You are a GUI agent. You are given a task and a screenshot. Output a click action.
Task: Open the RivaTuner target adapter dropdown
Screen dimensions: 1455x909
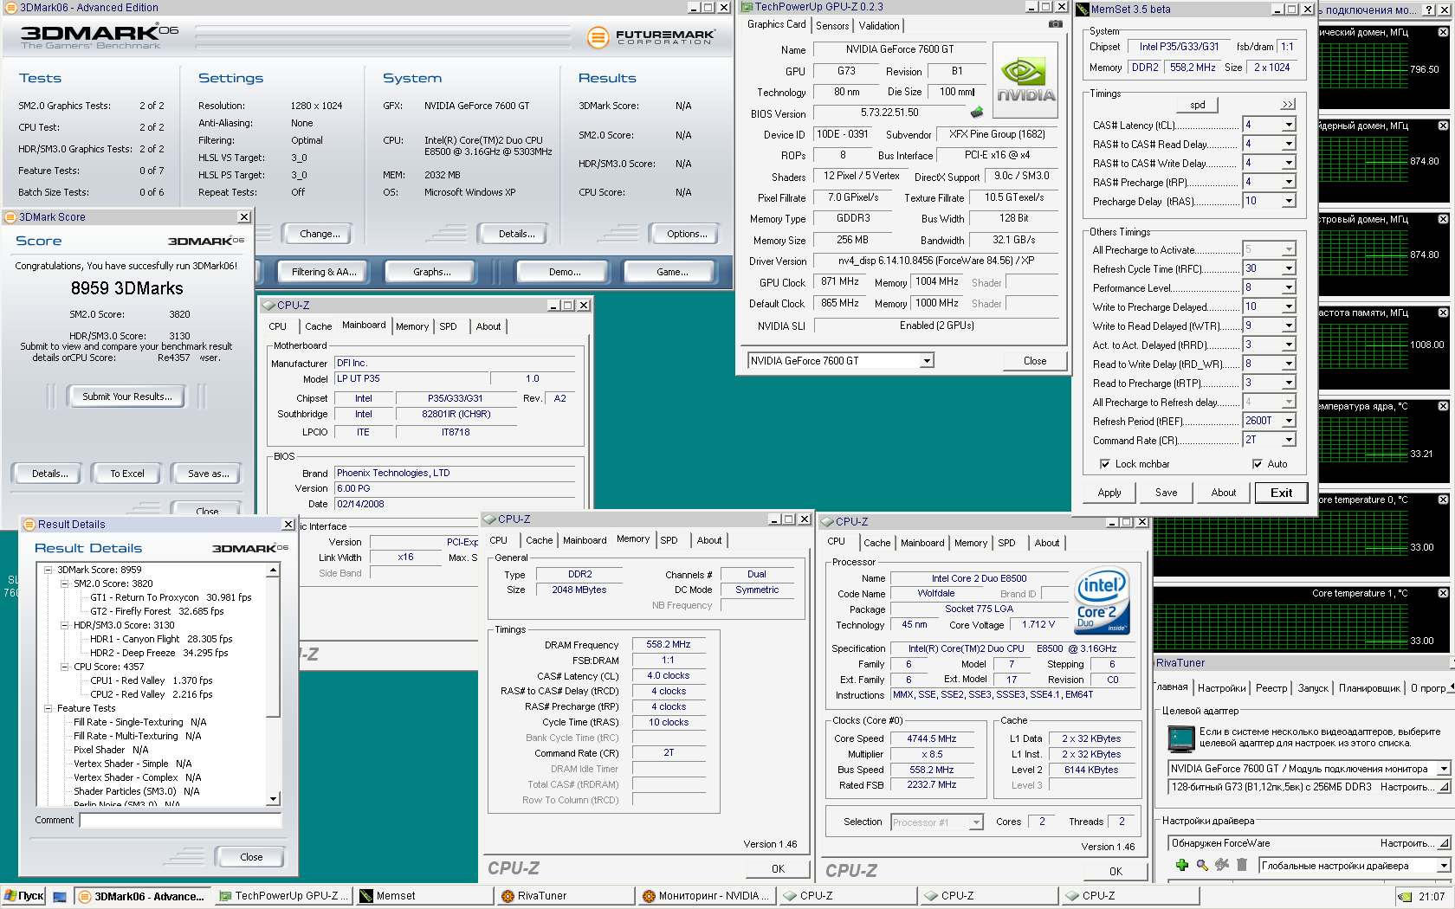point(1444,769)
